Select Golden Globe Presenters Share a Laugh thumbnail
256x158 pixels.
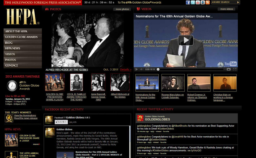click(55, 82)
